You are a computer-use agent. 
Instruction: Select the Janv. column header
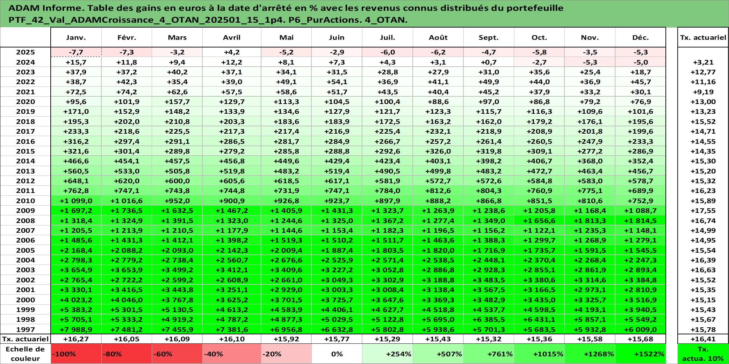76,37
